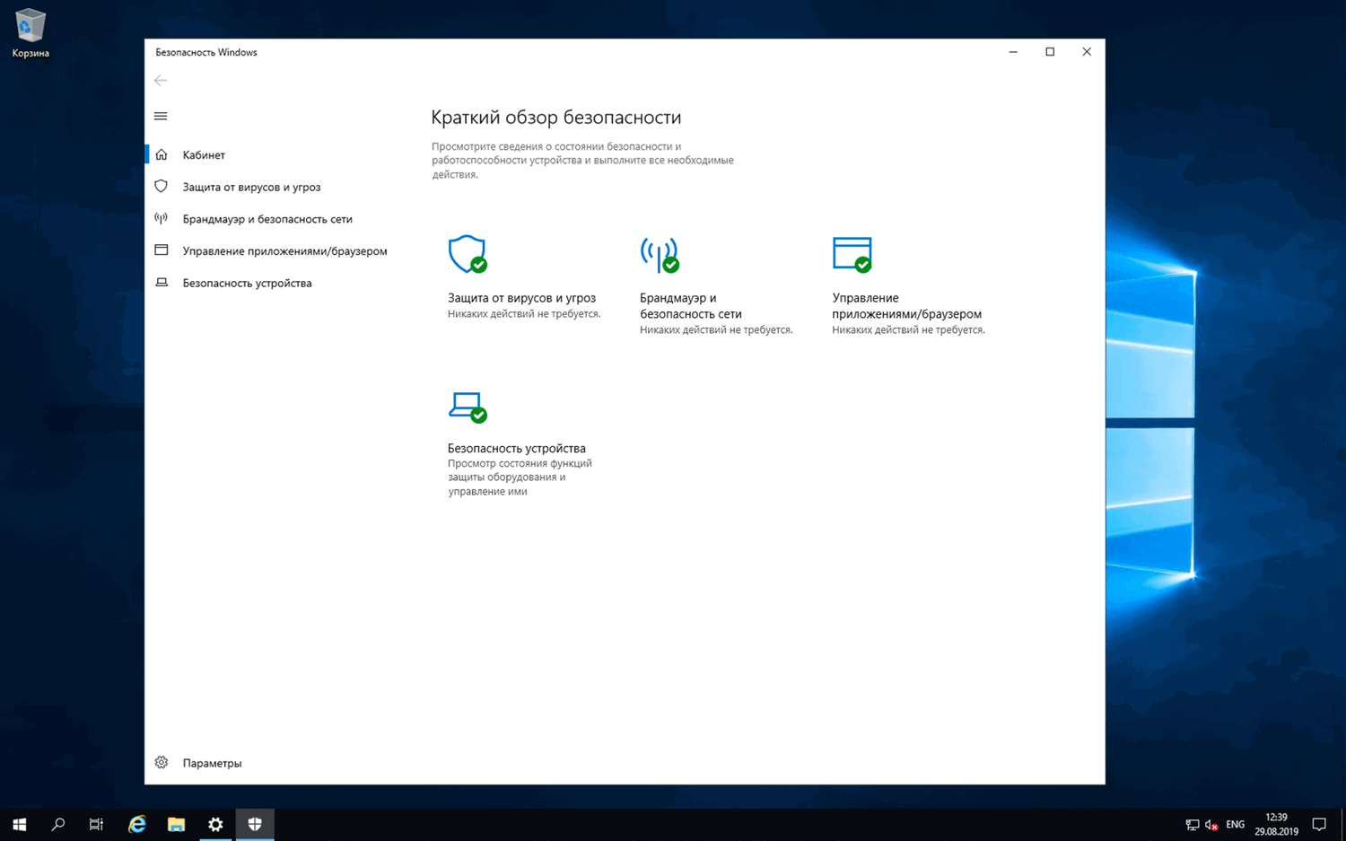Click the home icon beside Кабинет
This screenshot has height=841, width=1346.
162,154
